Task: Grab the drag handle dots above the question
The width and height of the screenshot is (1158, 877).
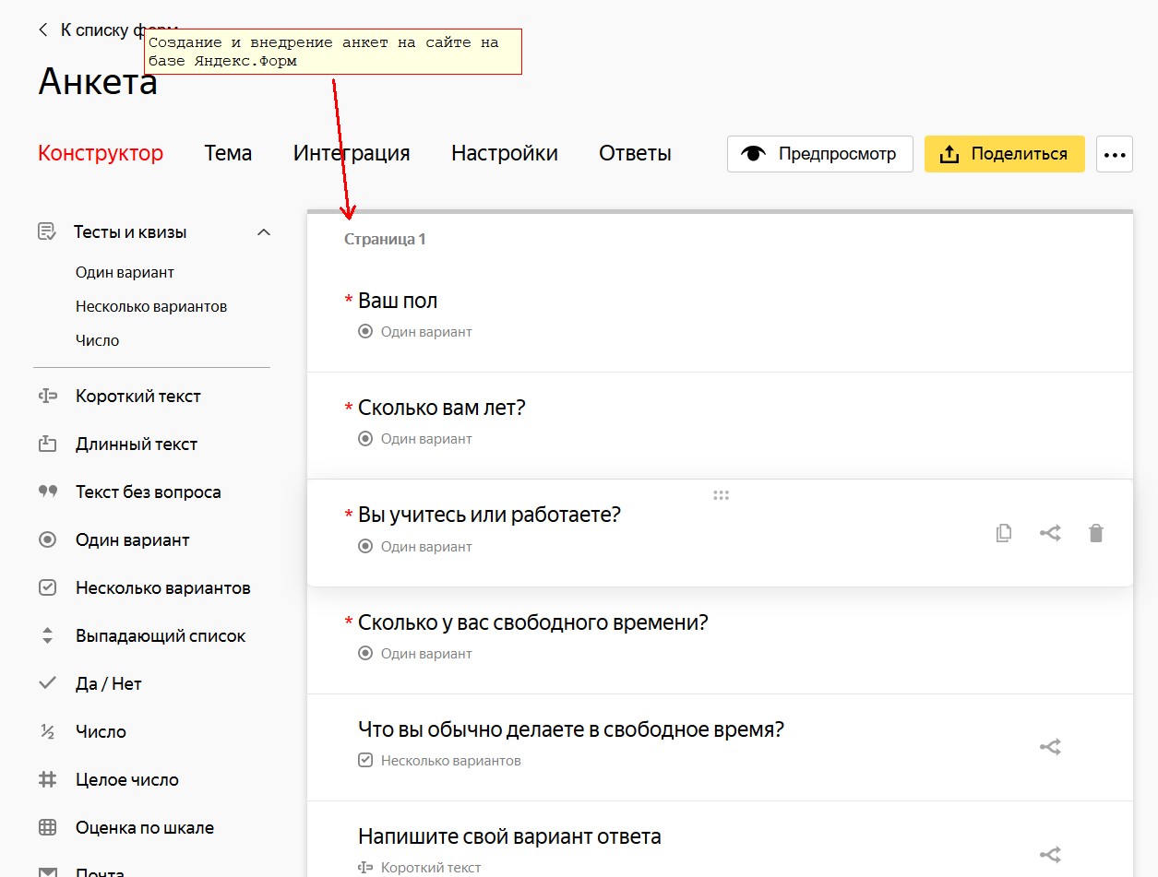Action: pos(721,495)
